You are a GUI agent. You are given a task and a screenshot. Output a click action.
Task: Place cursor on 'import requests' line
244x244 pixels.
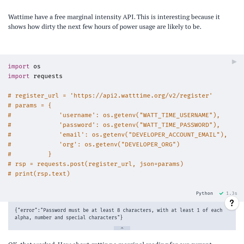[35, 76]
